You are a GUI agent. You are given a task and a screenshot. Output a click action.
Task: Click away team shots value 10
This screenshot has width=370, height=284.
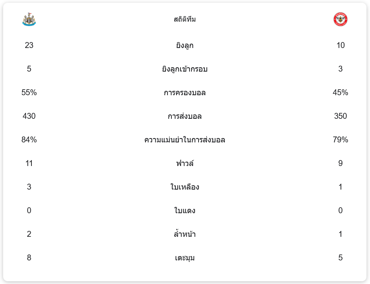341,45
